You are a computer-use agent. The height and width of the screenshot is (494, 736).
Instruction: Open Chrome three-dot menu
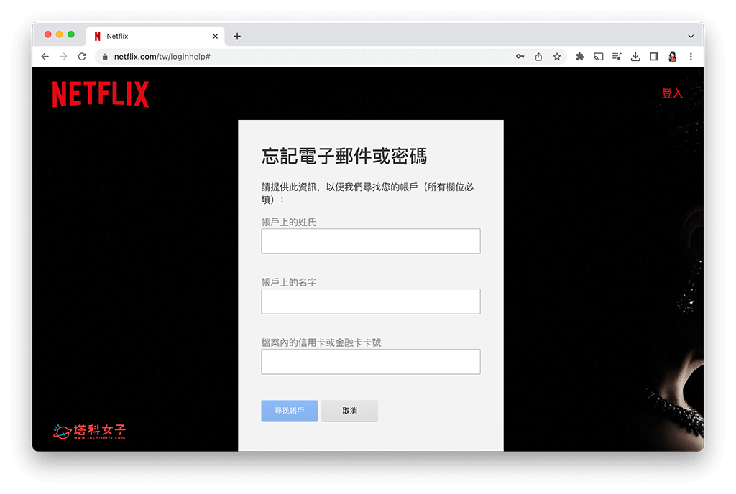coord(691,57)
